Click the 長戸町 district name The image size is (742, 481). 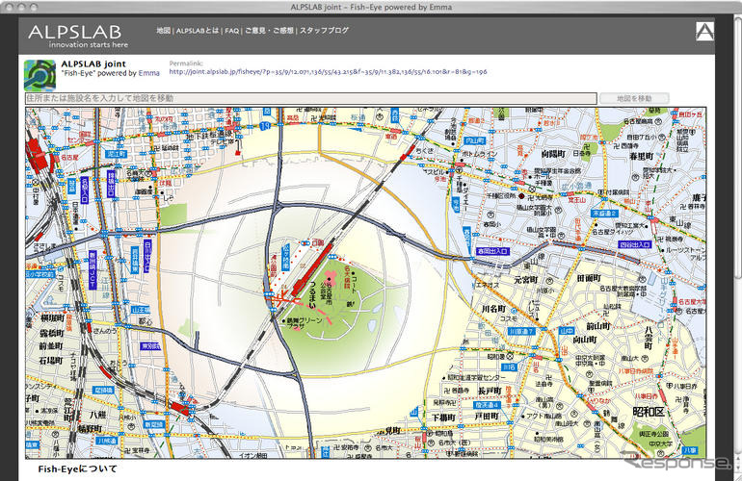(490, 392)
